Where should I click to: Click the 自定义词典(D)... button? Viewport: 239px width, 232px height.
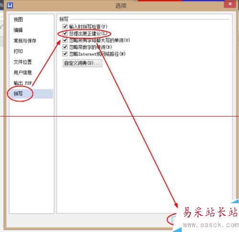(82, 63)
